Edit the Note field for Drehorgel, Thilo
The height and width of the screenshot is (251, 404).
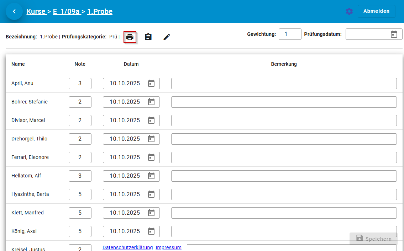[x=80, y=139]
